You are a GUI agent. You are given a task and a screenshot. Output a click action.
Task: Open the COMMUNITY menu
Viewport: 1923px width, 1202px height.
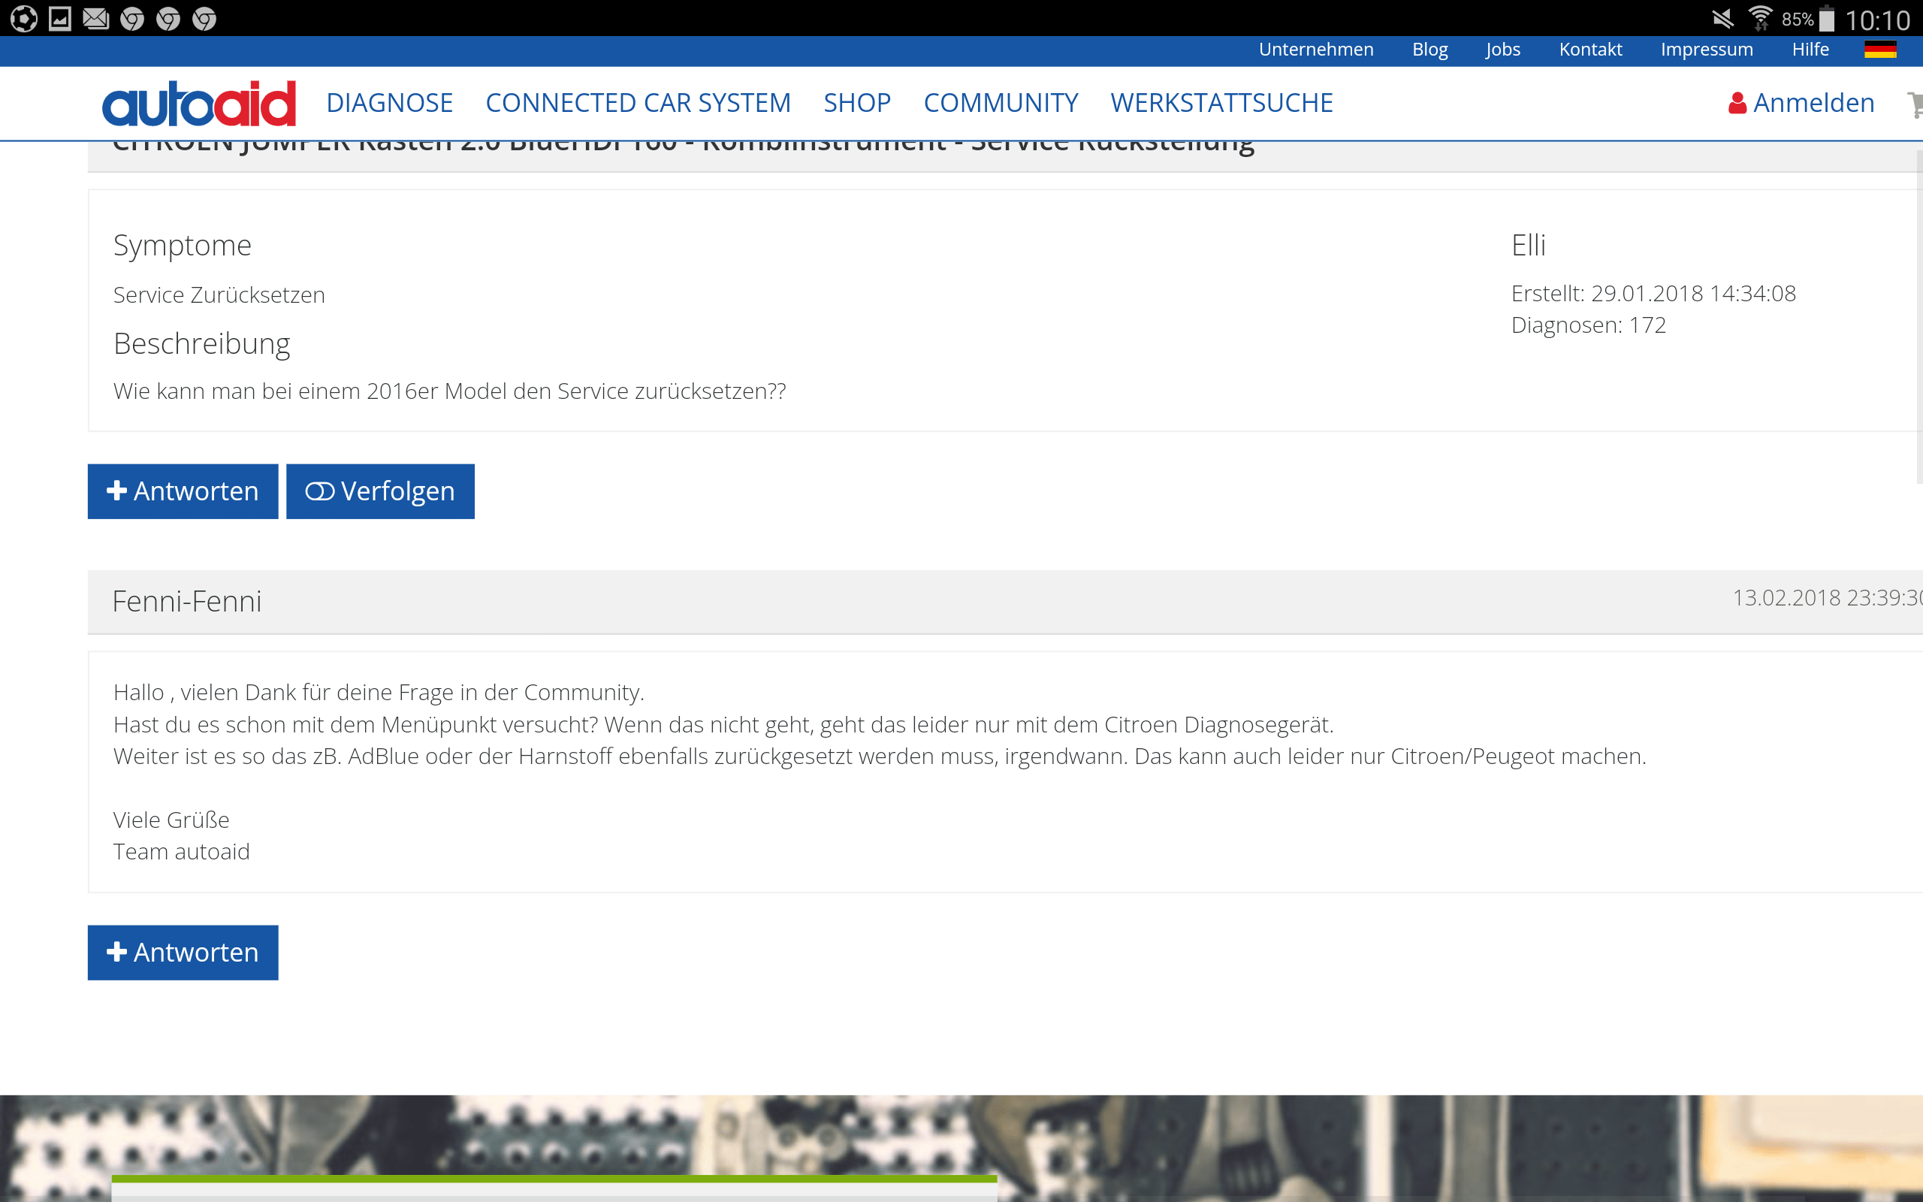pos(1001,104)
